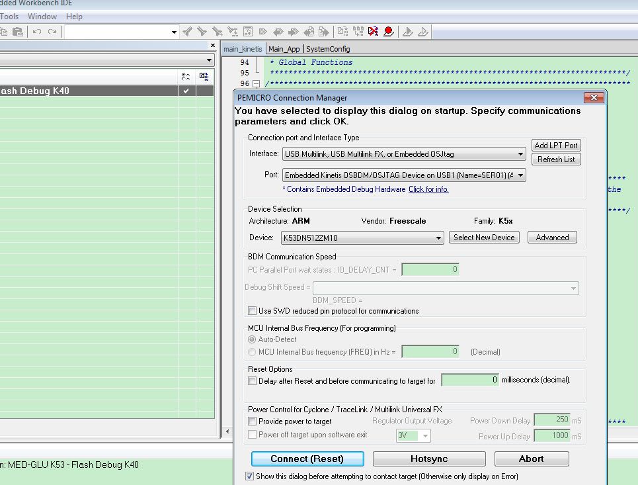Click the Hotsync button

pyautogui.click(x=429, y=459)
